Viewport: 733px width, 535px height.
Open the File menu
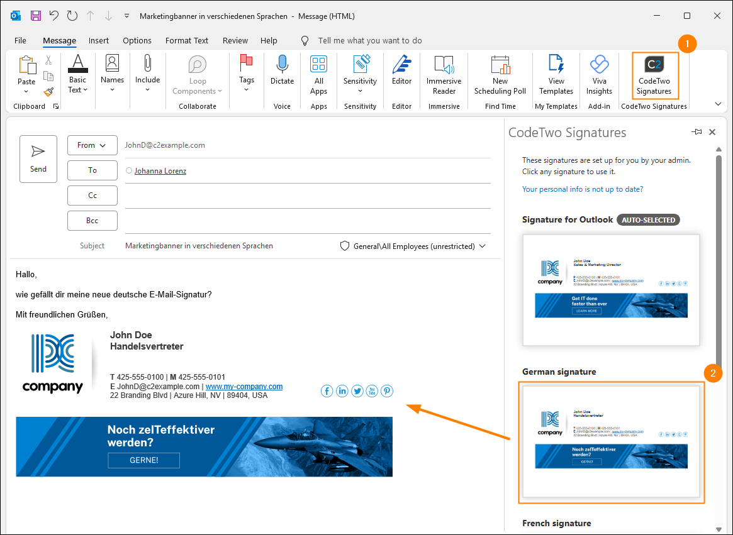[20, 41]
